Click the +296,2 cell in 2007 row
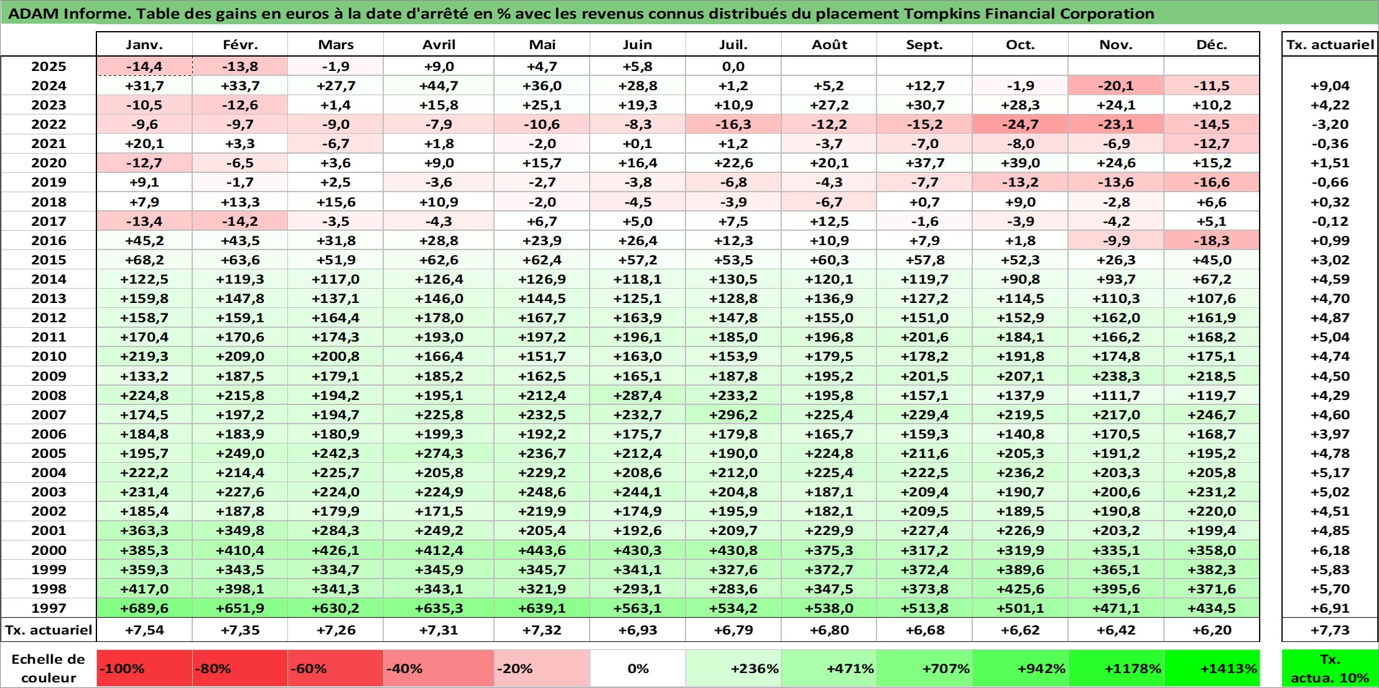Screen dimensions: 1379x688 click(733, 414)
